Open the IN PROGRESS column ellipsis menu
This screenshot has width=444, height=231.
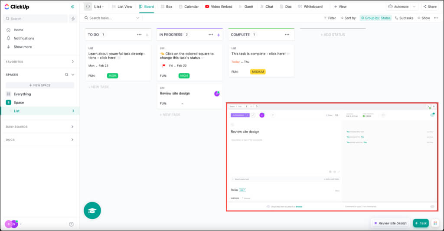tap(211, 35)
